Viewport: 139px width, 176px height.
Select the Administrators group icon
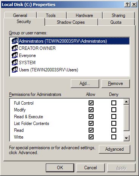tap(15, 41)
